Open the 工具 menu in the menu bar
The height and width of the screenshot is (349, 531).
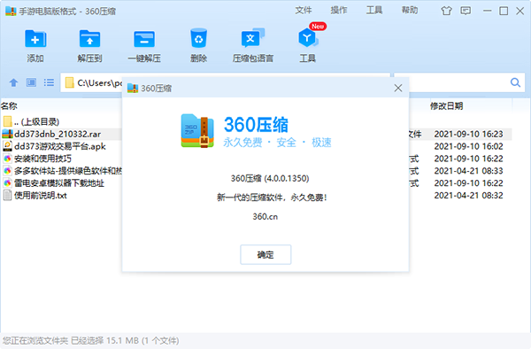tap(374, 11)
